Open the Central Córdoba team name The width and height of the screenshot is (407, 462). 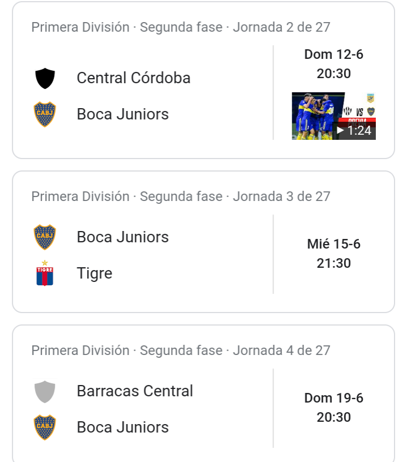coord(134,78)
